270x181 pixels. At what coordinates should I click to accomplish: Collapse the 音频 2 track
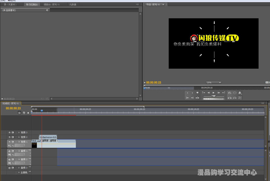click(x=19, y=159)
